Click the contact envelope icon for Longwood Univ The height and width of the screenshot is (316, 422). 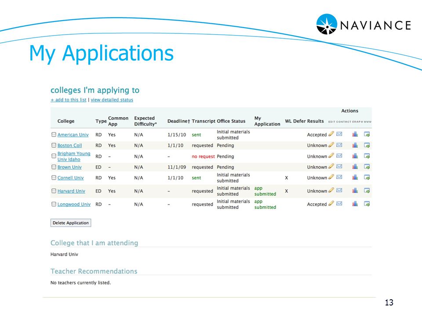point(339,203)
